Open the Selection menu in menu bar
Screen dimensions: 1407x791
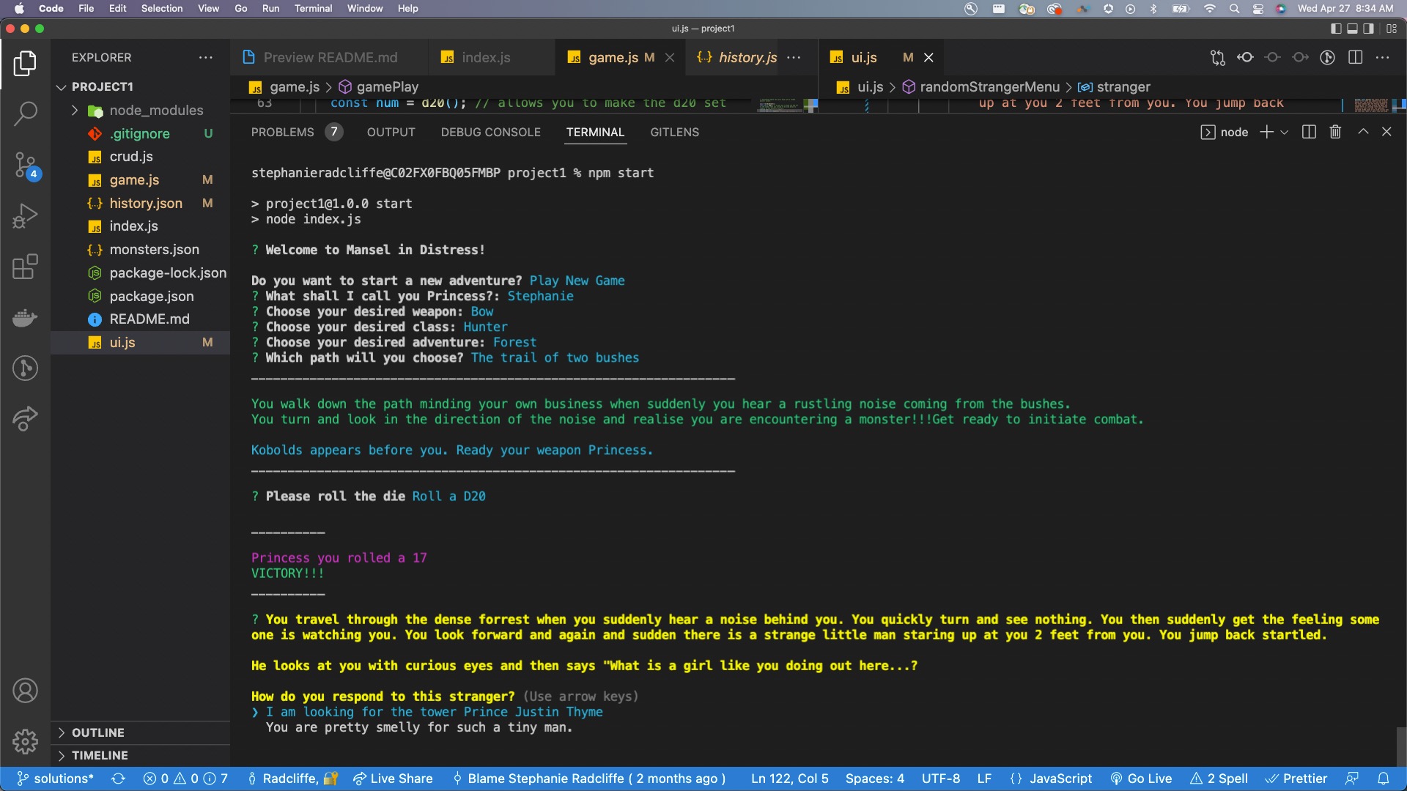tap(162, 9)
